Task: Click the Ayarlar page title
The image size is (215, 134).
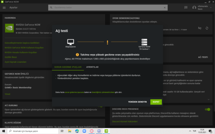Action: click(13, 8)
